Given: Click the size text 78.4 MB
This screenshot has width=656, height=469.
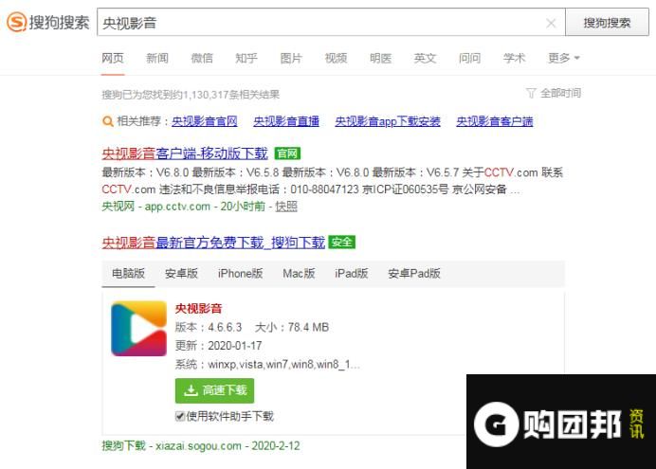Looking at the screenshot, I should pyautogui.click(x=308, y=327).
